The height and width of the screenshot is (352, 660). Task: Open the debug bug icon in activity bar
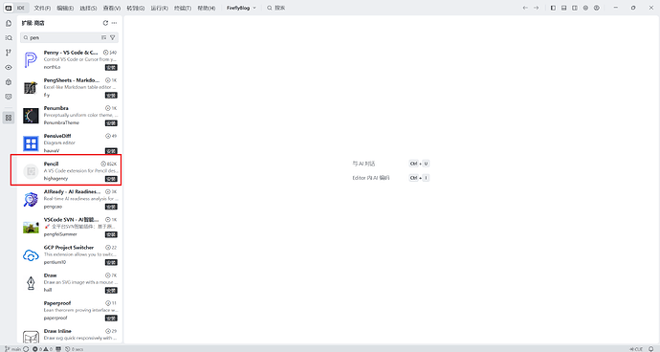tap(9, 82)
